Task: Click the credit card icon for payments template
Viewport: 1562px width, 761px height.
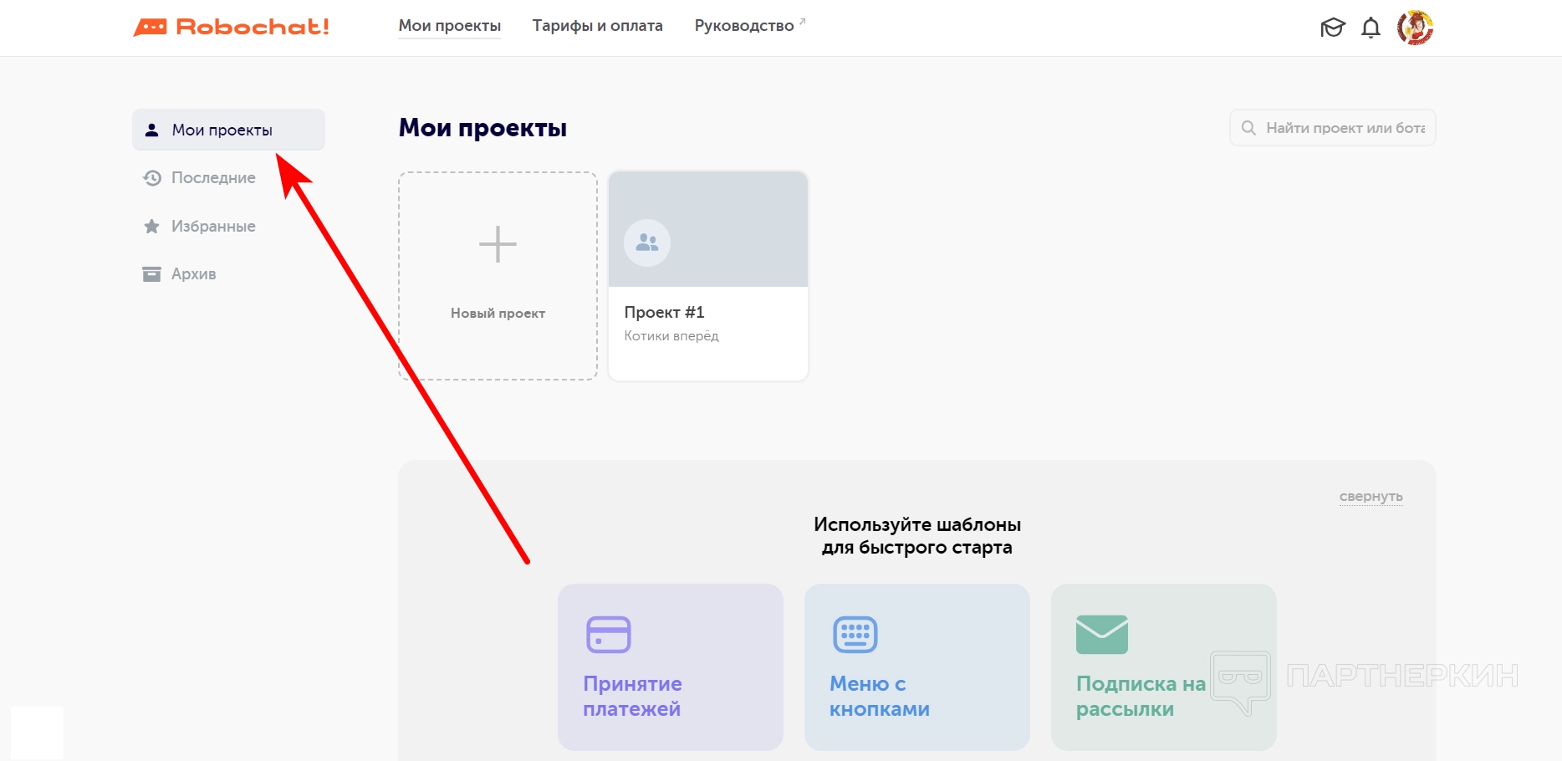Action: click(x=608, y=635)
